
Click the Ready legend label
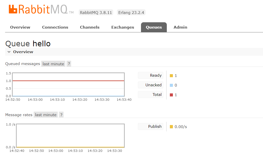[x=151, y=75]
